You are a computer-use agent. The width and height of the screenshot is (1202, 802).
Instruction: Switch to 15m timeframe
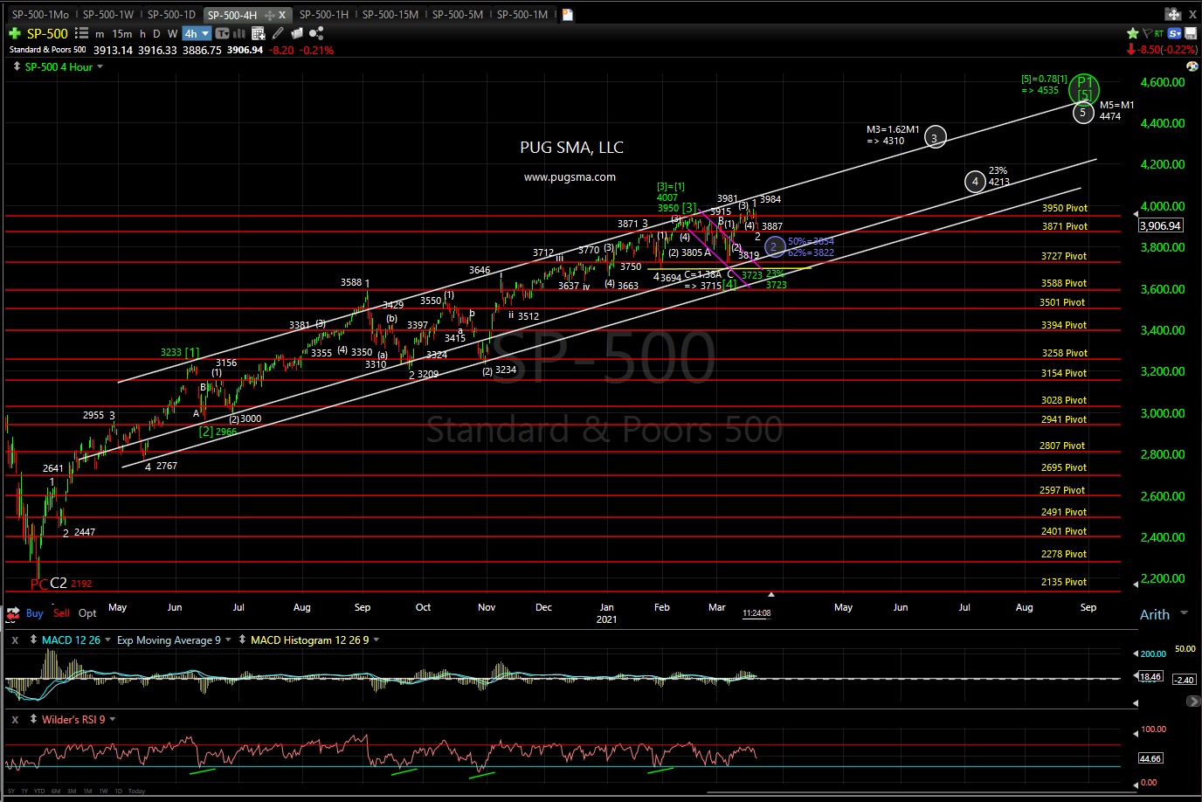(x=122, y=34)
